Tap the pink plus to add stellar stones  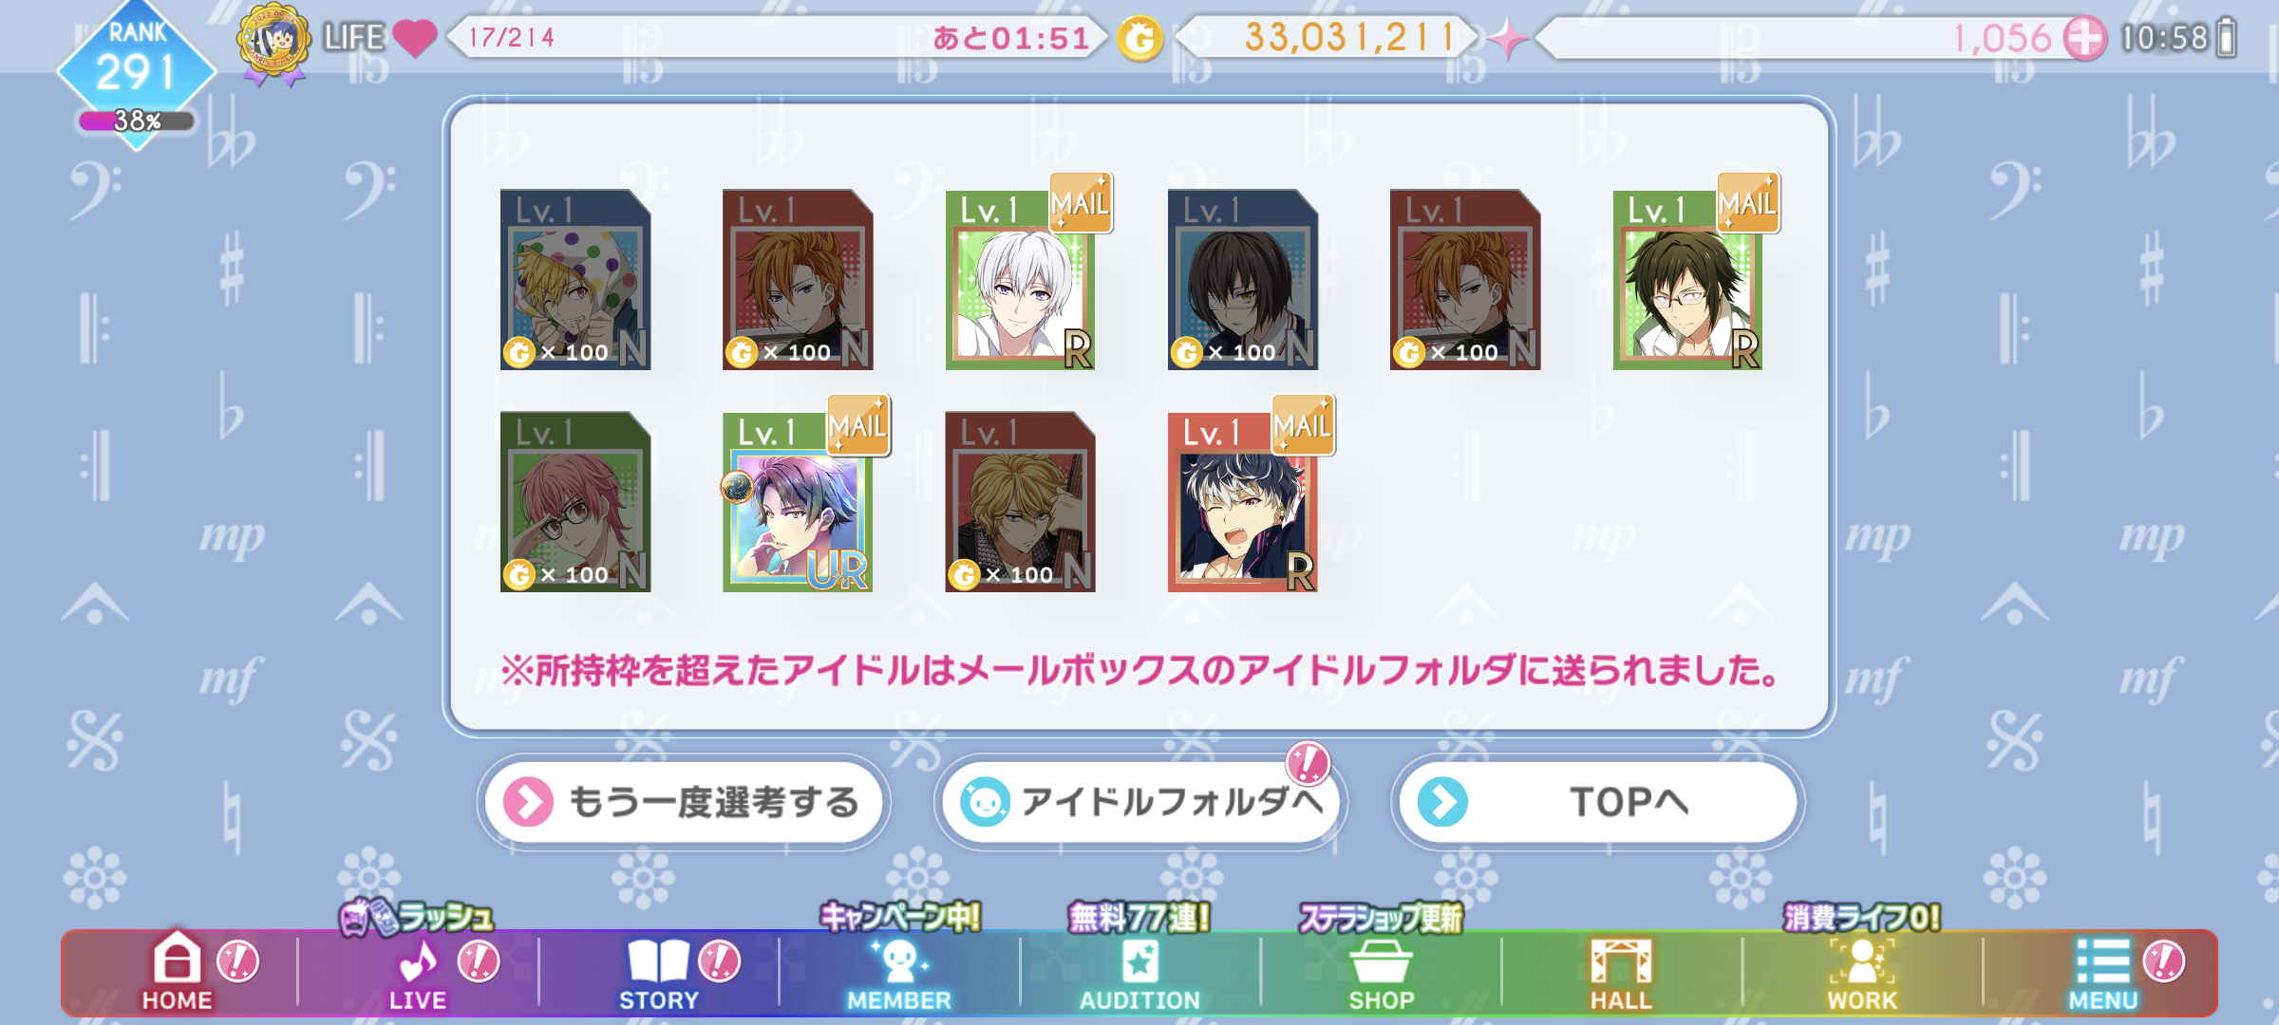click(2085, 38)
